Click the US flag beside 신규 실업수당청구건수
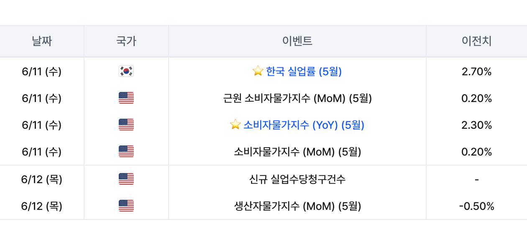Screen dimensions: 527x245 [126, 179]
